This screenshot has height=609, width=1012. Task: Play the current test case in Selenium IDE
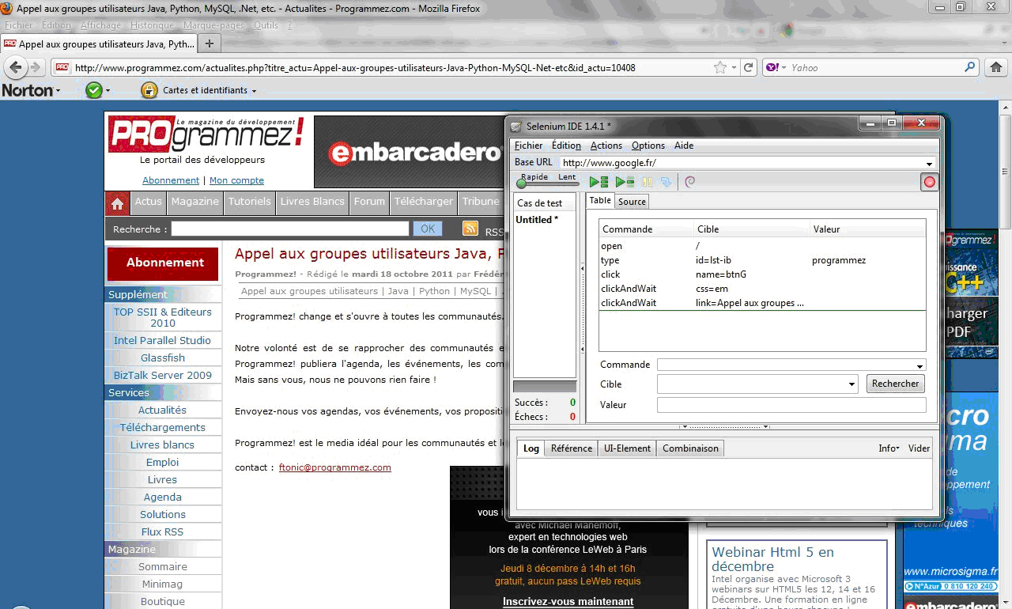click(x=625, y=182)
